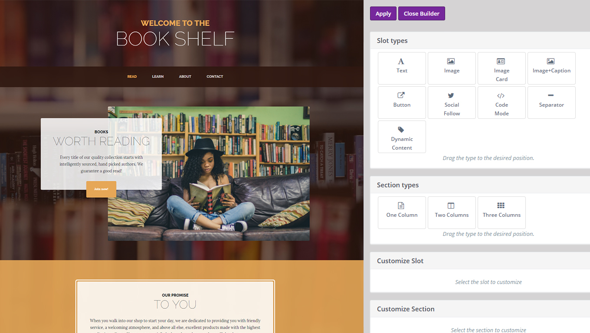Pick the Separator slot type
Screen dimensions: 590x333
tap(551, 102)
